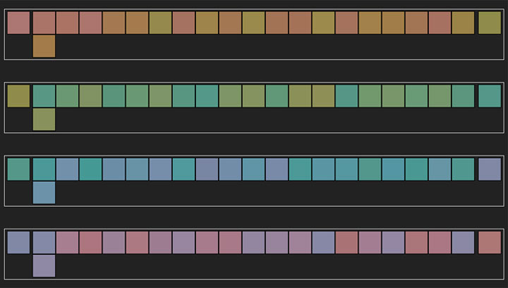Viewport: 508px width, 288px height.
Task: Click the olive swatch ending the top row
Action: (x=489, y=23)
